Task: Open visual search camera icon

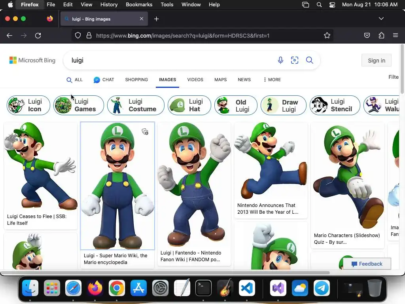Action: point(294,60)
